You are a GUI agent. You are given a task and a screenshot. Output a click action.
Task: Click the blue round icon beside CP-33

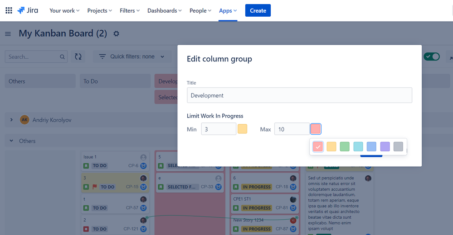(x=219, y=187)
